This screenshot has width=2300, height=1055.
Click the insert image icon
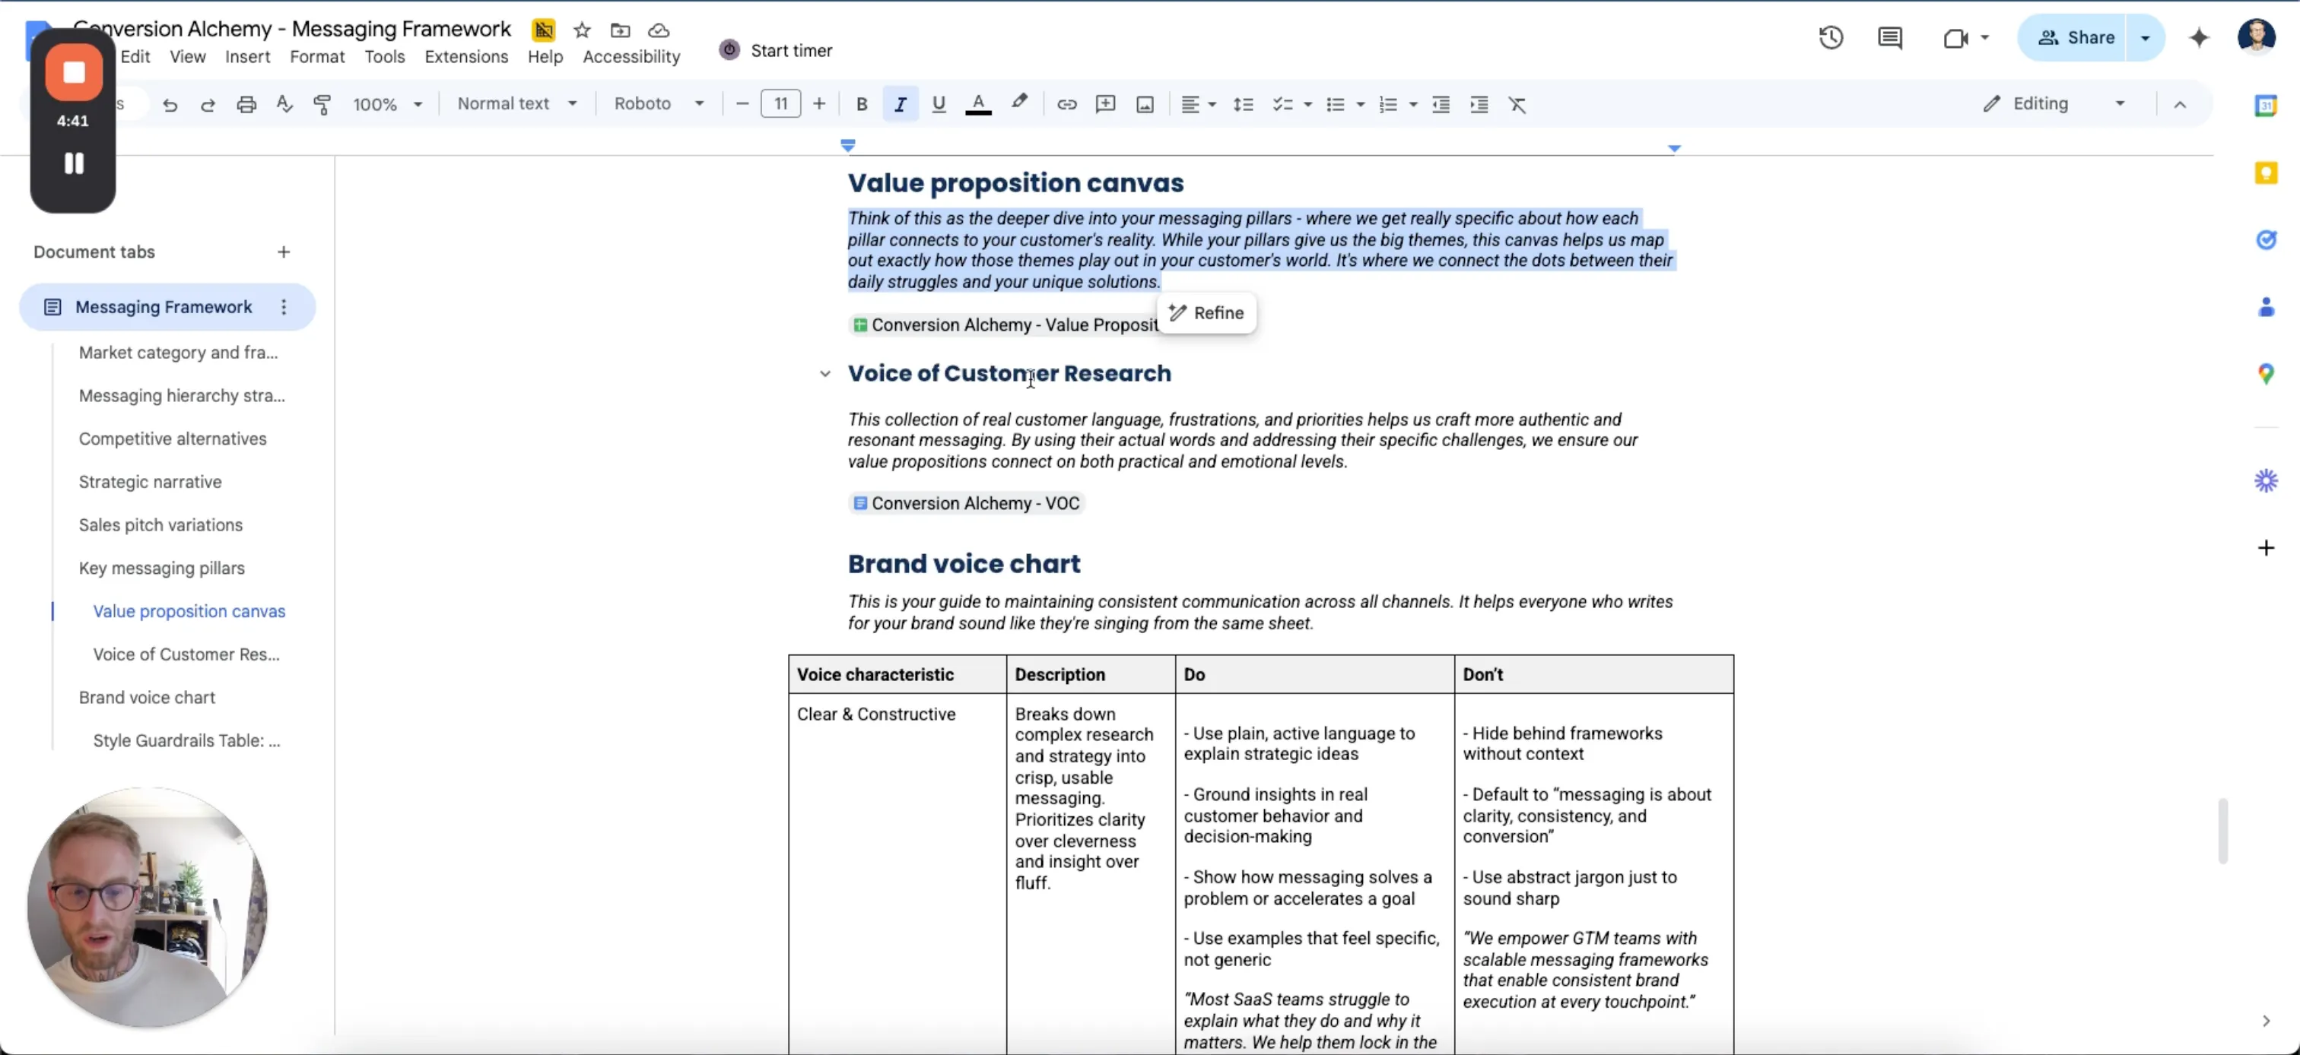click(1145, 104)
